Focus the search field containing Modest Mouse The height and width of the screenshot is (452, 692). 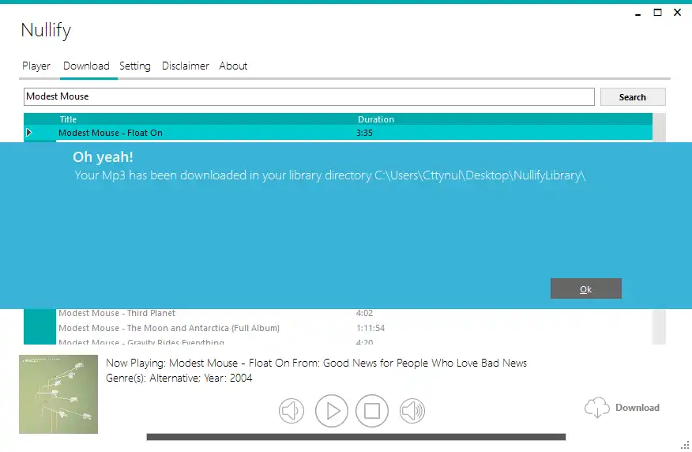point(309,96)
